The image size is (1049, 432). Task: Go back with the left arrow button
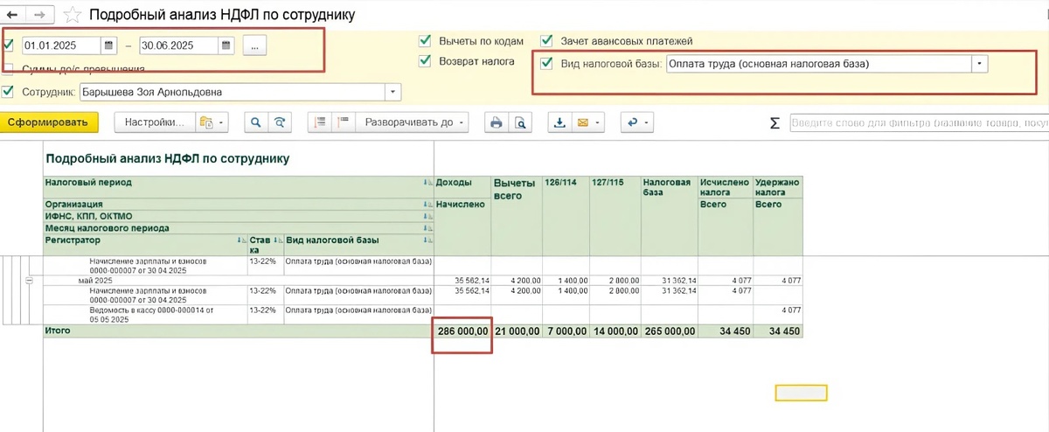(x=13, y=15)
